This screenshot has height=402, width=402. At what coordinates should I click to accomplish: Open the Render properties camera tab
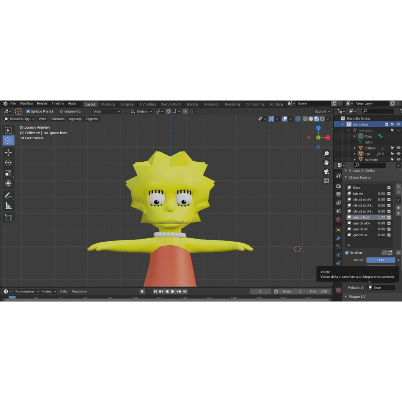tap(338, 186)
